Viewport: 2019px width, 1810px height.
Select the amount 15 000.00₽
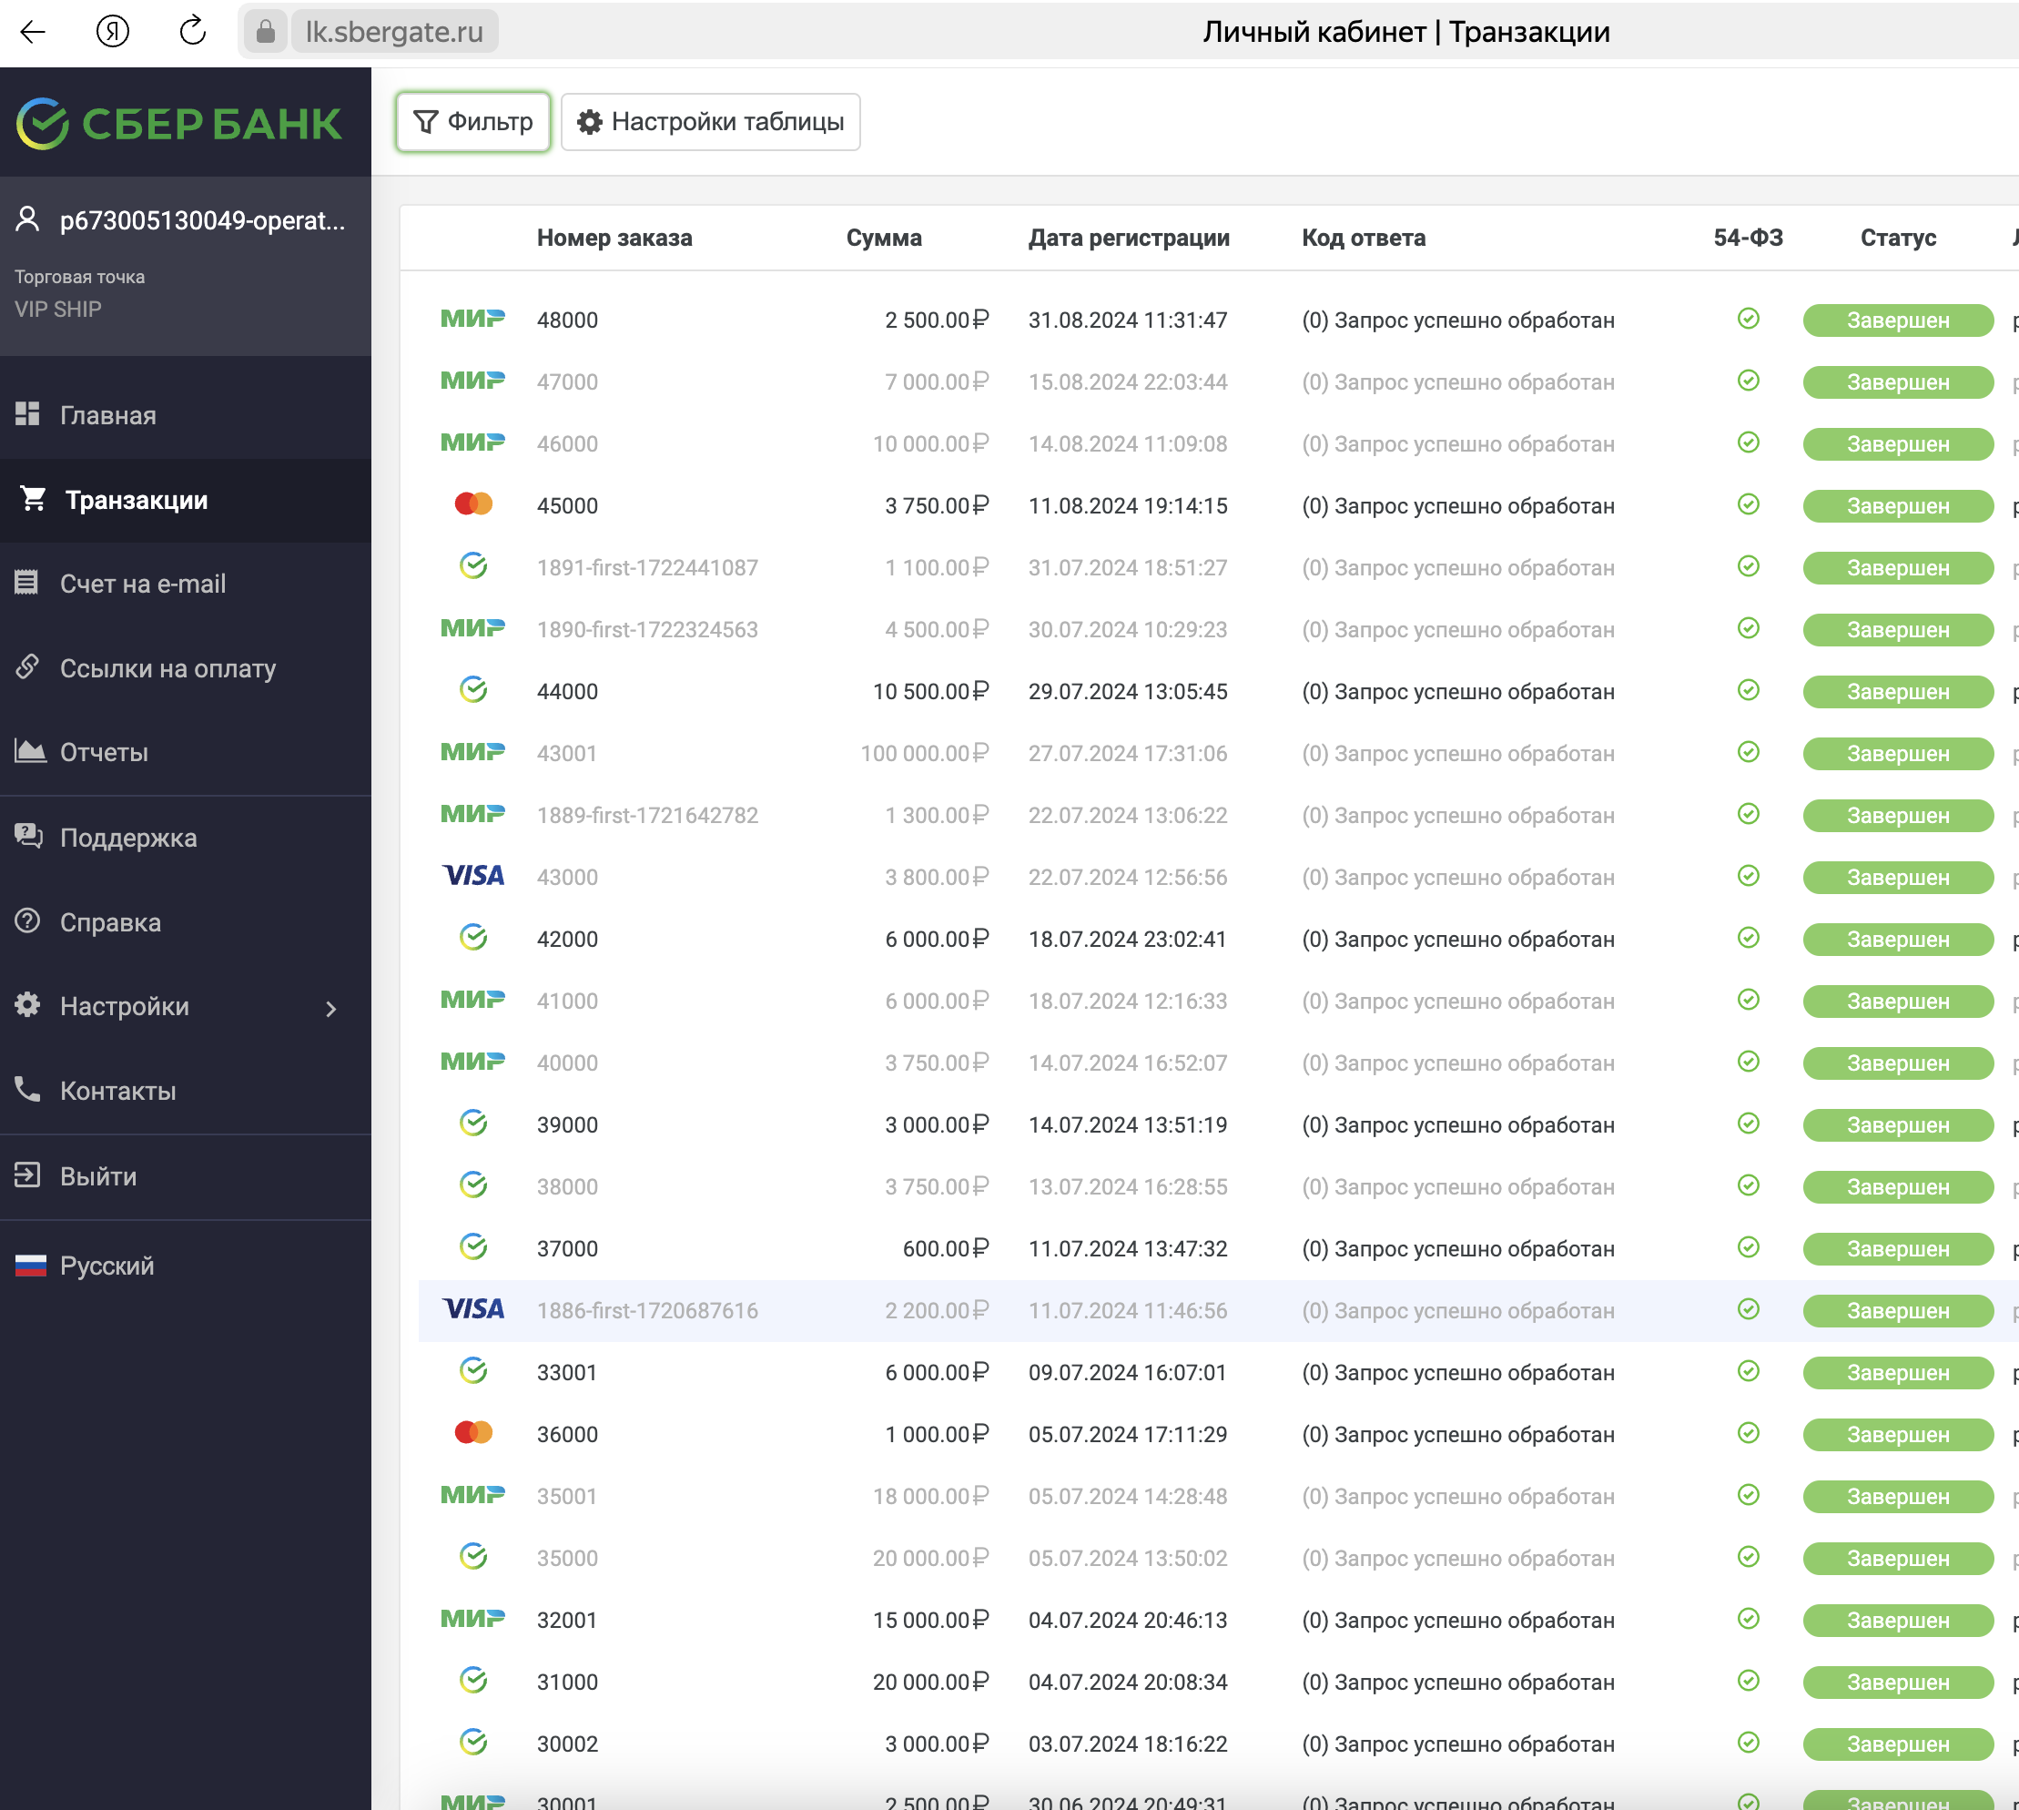click(x=930, y=1620)
